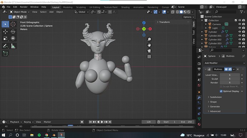247x138 pixels.
Task: Select the Add Cube tool
Action: [x=5, y=53]
